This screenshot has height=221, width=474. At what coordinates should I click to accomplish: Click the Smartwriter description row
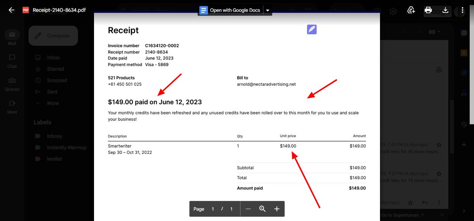120,146
